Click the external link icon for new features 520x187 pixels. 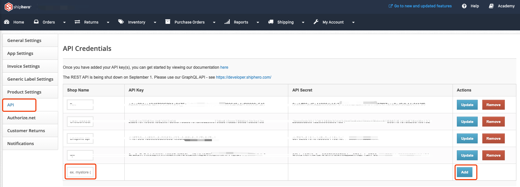click(x=390, y=6)
